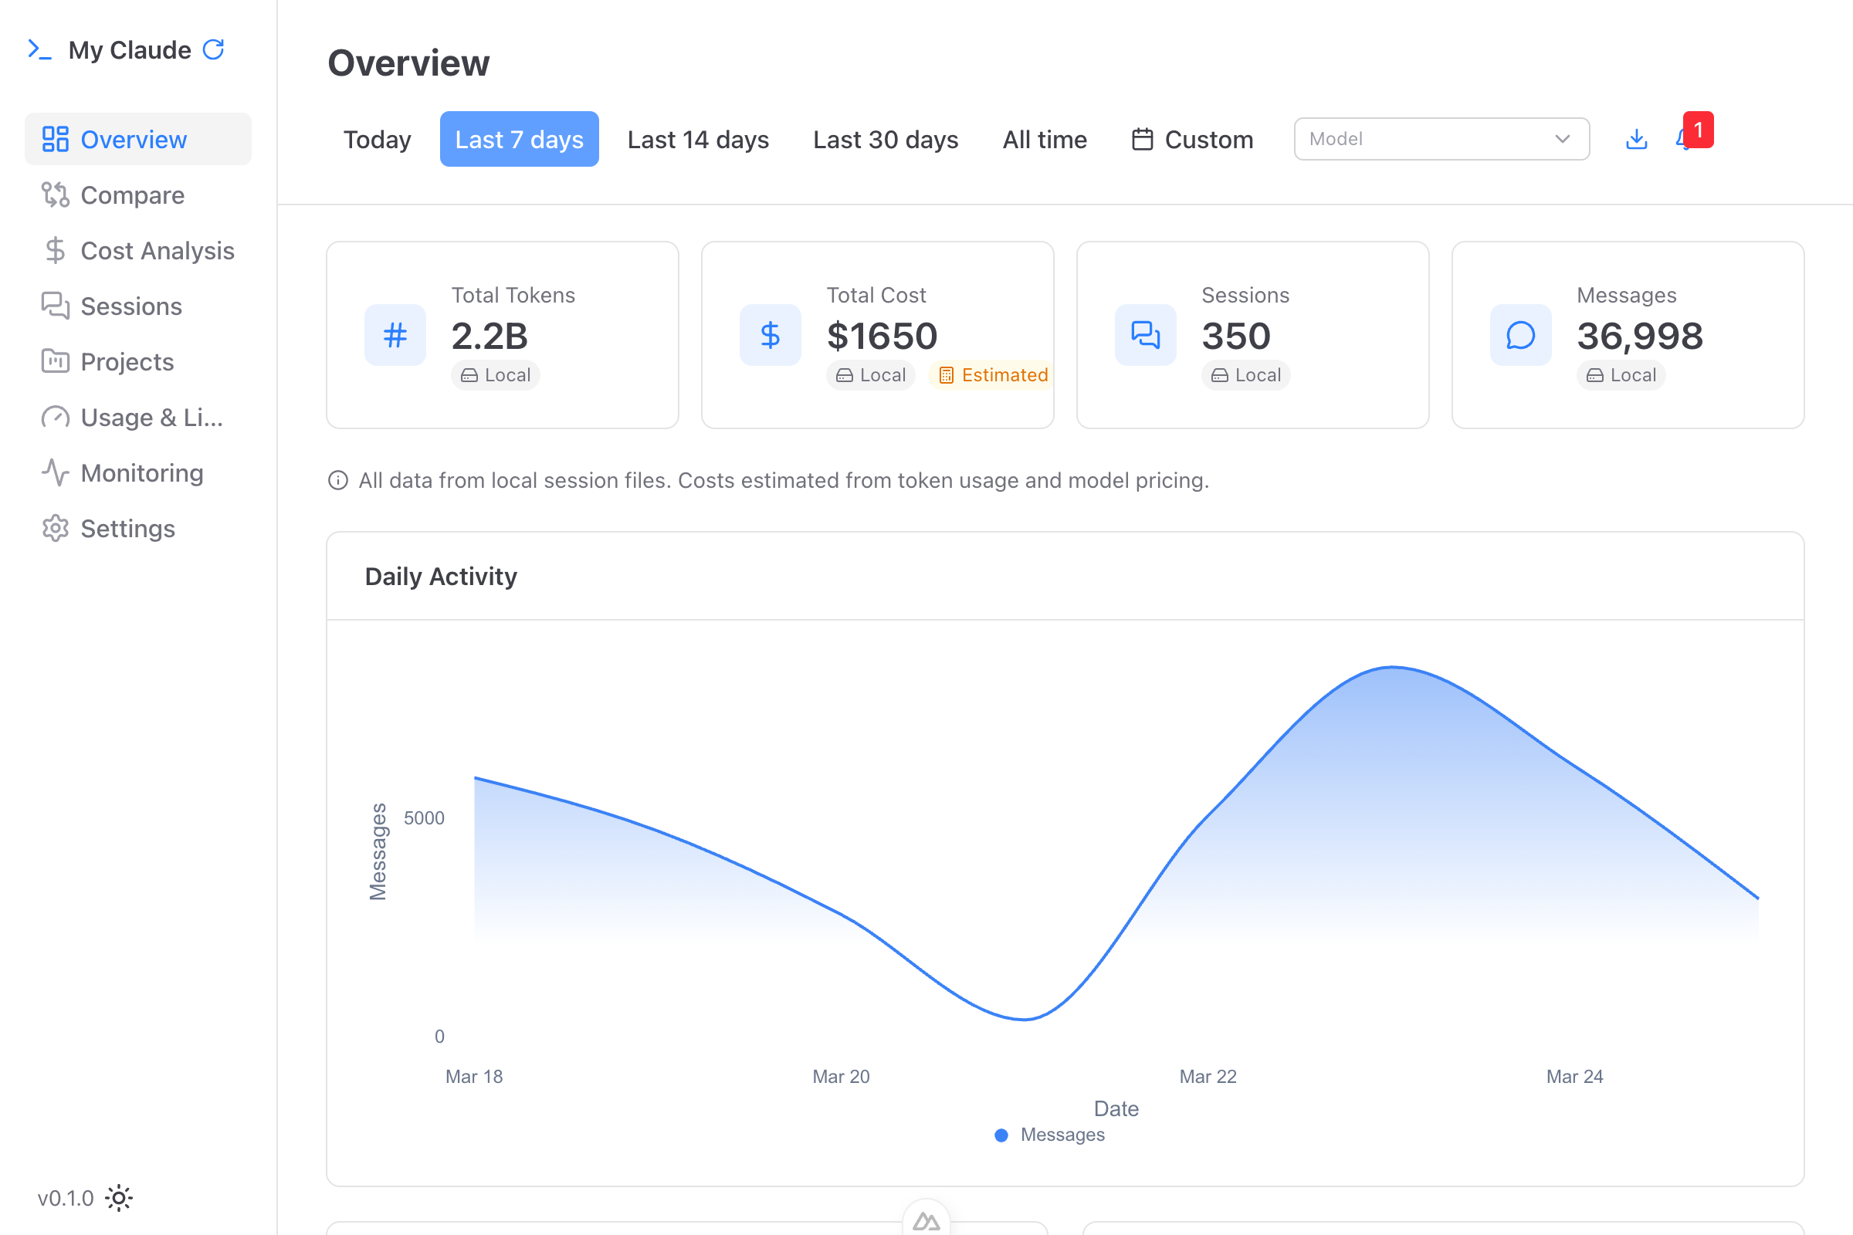Click the Daily Activity chart peak
The width and height of the screenshot is (1853, 1235).
coord(1393,668)
